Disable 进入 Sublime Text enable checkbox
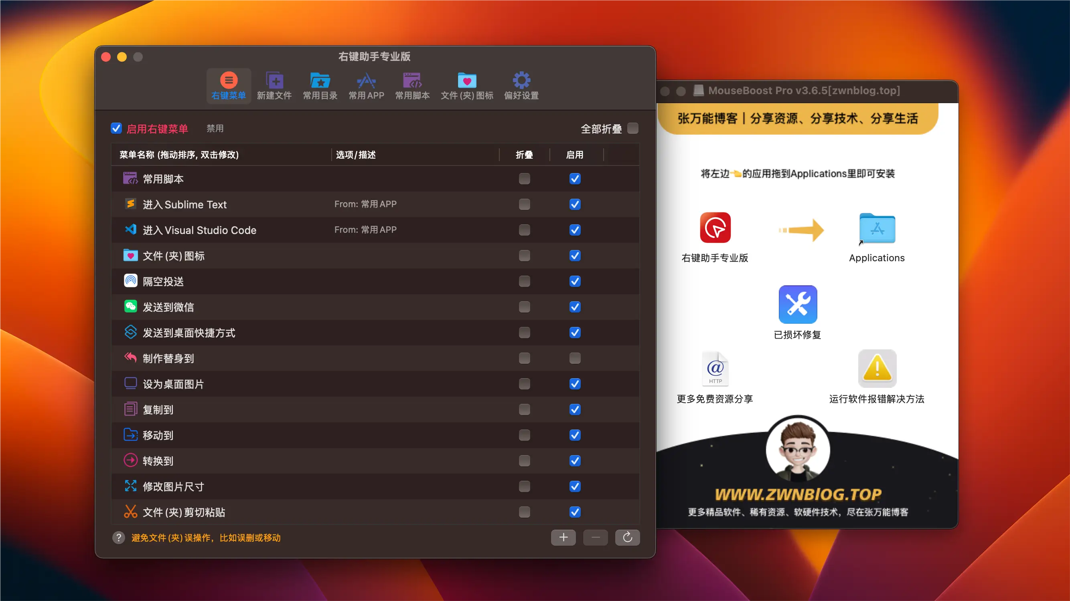Viewport: 1070px width, 601px height. pyautogui.click(x=575, y=204)
